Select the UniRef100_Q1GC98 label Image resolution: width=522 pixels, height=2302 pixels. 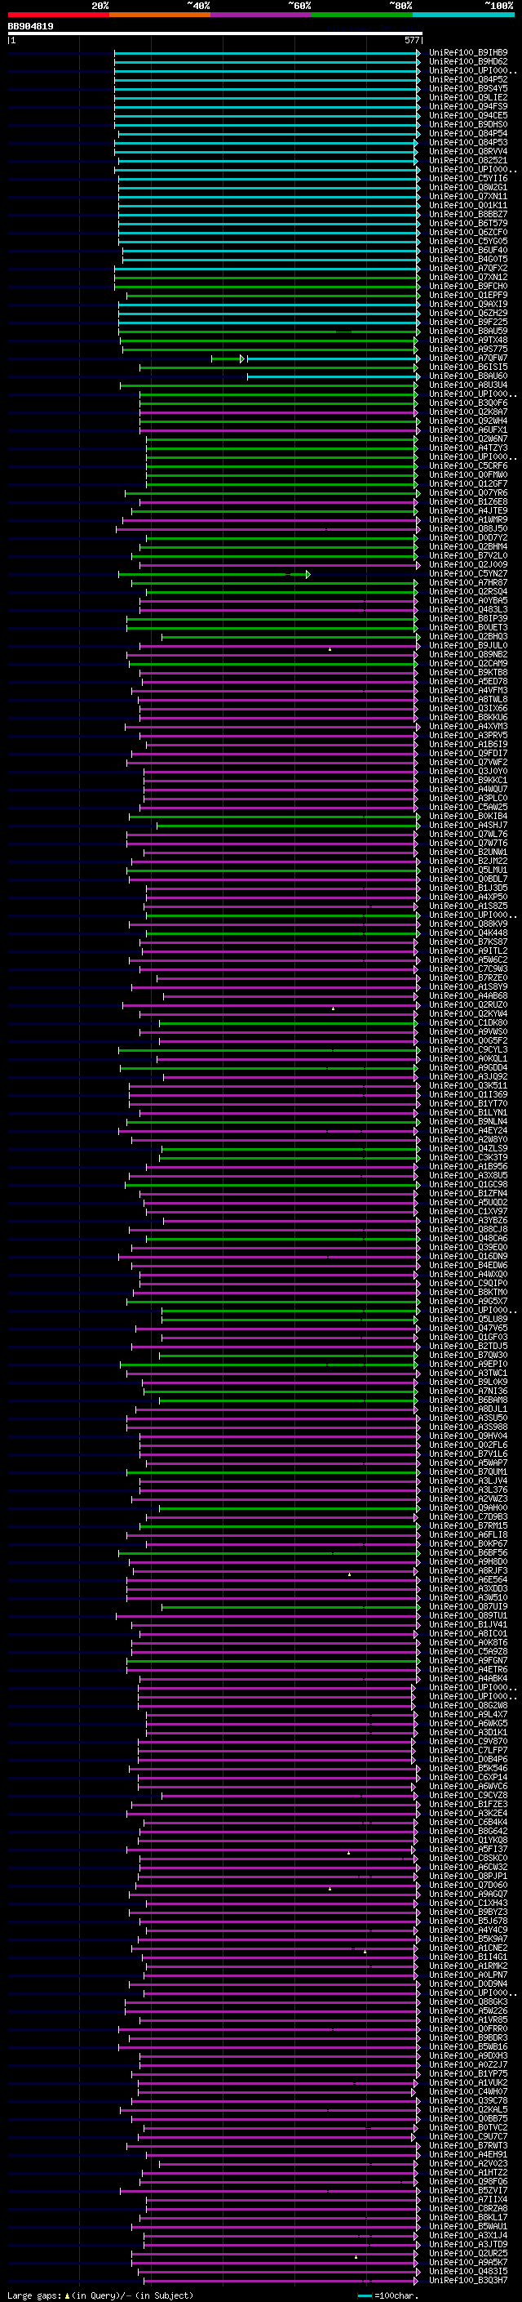pyautogui.click(x=468, y=1185)
